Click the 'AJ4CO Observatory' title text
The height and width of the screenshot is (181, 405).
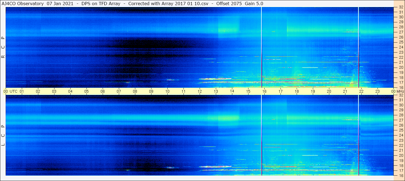pos(23,4)
